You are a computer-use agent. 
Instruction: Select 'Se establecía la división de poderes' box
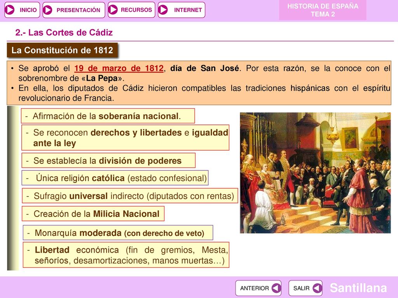coord(108,160)
